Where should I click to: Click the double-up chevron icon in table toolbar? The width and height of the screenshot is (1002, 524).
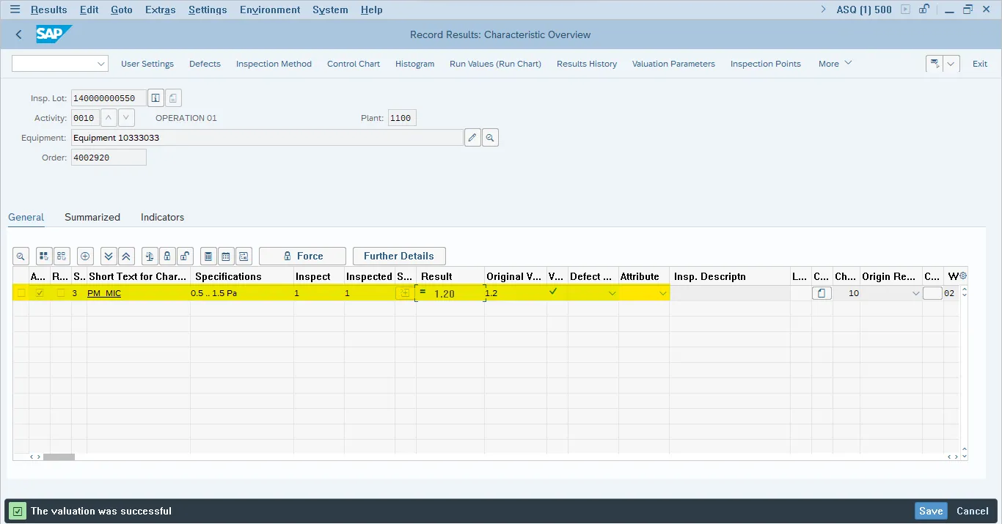pyautogui.click(x=126, y=257)
